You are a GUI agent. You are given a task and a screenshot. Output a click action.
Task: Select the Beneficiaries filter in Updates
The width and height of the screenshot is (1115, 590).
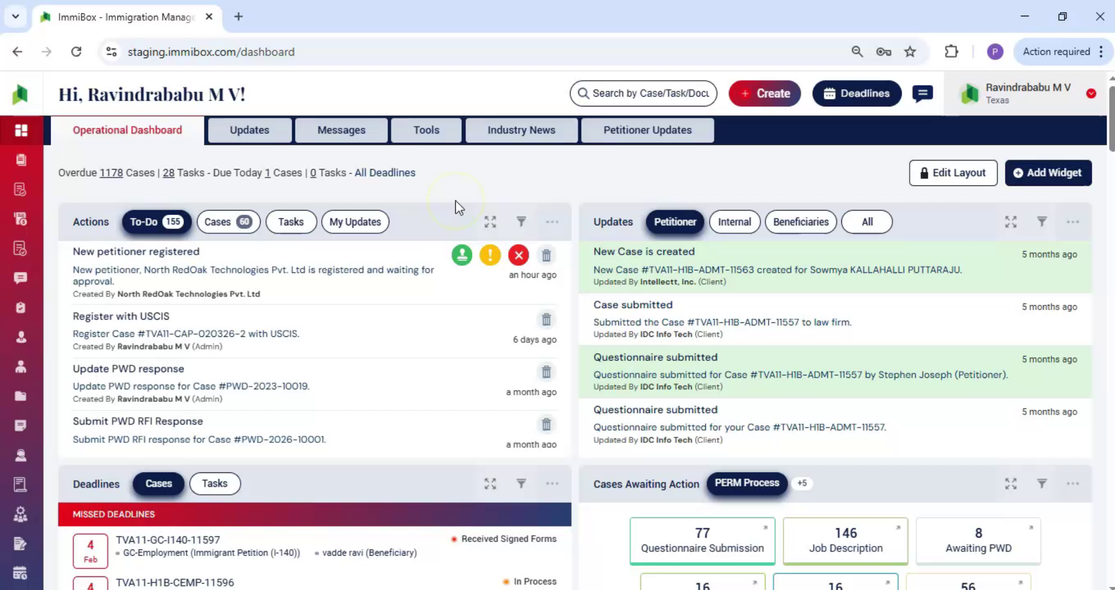pos(800,222)
